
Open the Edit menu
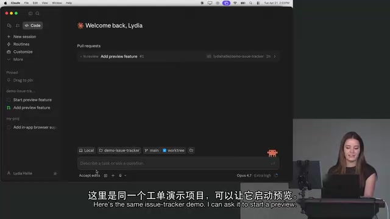click(x=35, y=3)
